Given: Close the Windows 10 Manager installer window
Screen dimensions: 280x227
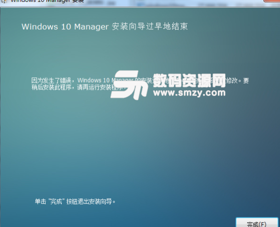Looking at the screenshot, I should 271,1.
